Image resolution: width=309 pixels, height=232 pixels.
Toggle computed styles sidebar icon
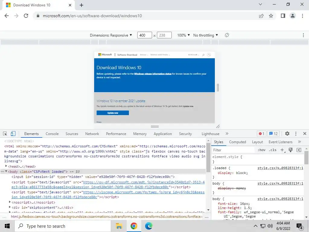click(299, 150)
